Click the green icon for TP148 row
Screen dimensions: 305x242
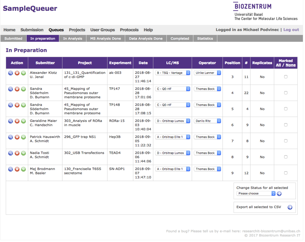[x=23, y=105]
